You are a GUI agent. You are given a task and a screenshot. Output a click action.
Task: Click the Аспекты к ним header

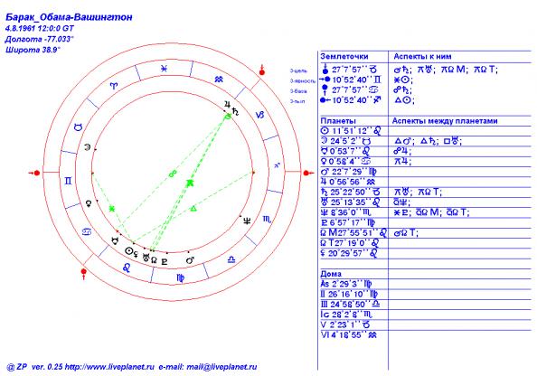point(422,57)
